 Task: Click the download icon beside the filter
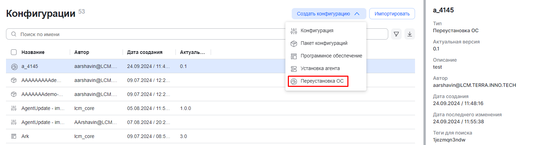(410, 34)
